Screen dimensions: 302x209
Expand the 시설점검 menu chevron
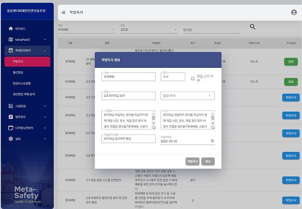tap(45, 106)
